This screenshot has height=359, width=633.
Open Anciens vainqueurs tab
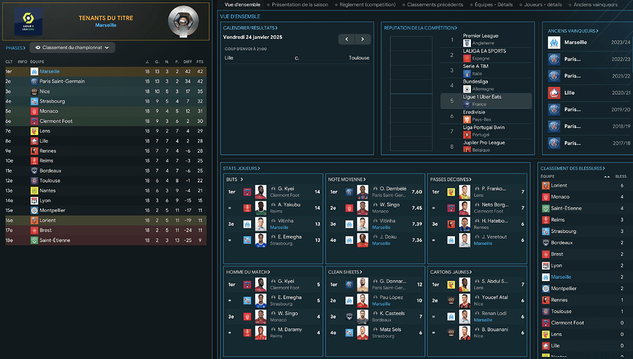595,5
